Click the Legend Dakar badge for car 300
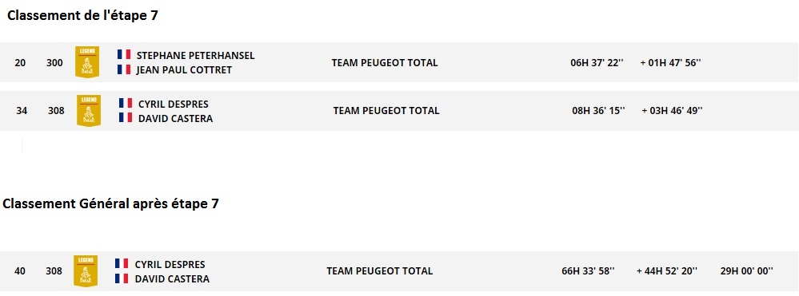Image resolution: width=799 pixels, height=296 pixels. [87, 62]
